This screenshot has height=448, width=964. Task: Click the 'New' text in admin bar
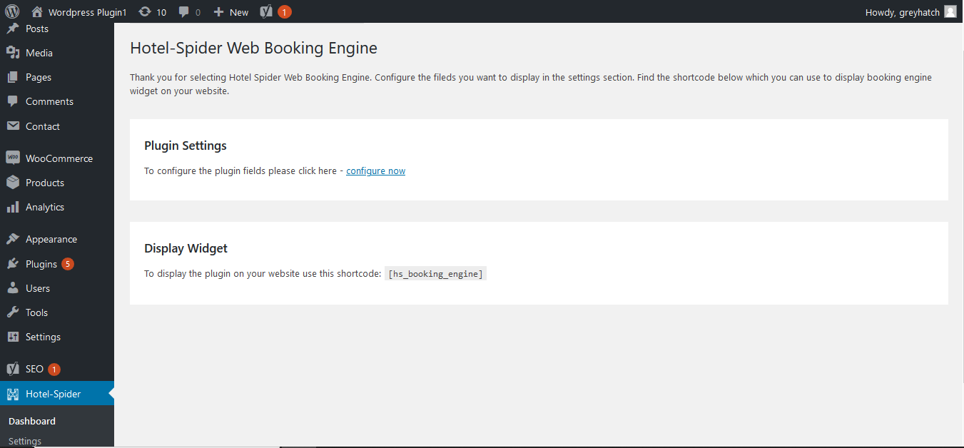pyautogui.click(x=239, y=12)
